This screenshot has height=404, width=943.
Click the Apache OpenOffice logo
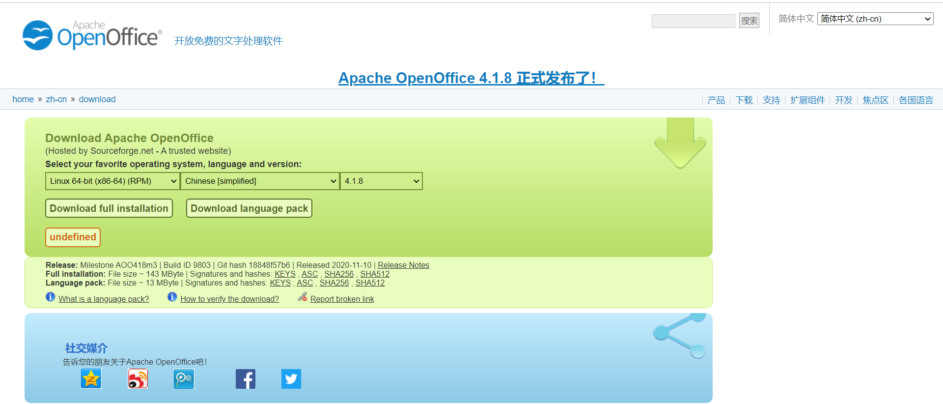(92, 35)
